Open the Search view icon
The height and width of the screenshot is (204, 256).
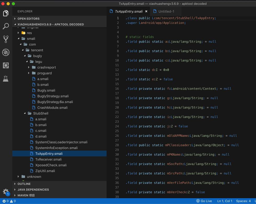6,26
